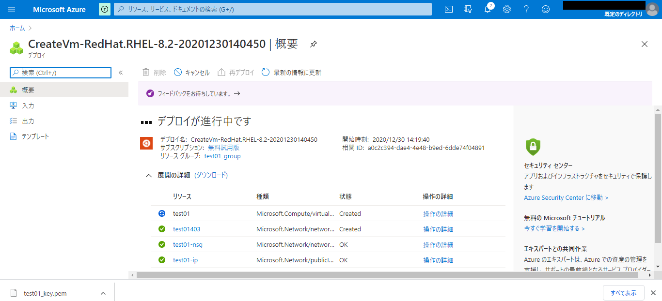Open the notifications bell
Image resolution: width=662 pixels, height=301 pixels.
point(488,9)
